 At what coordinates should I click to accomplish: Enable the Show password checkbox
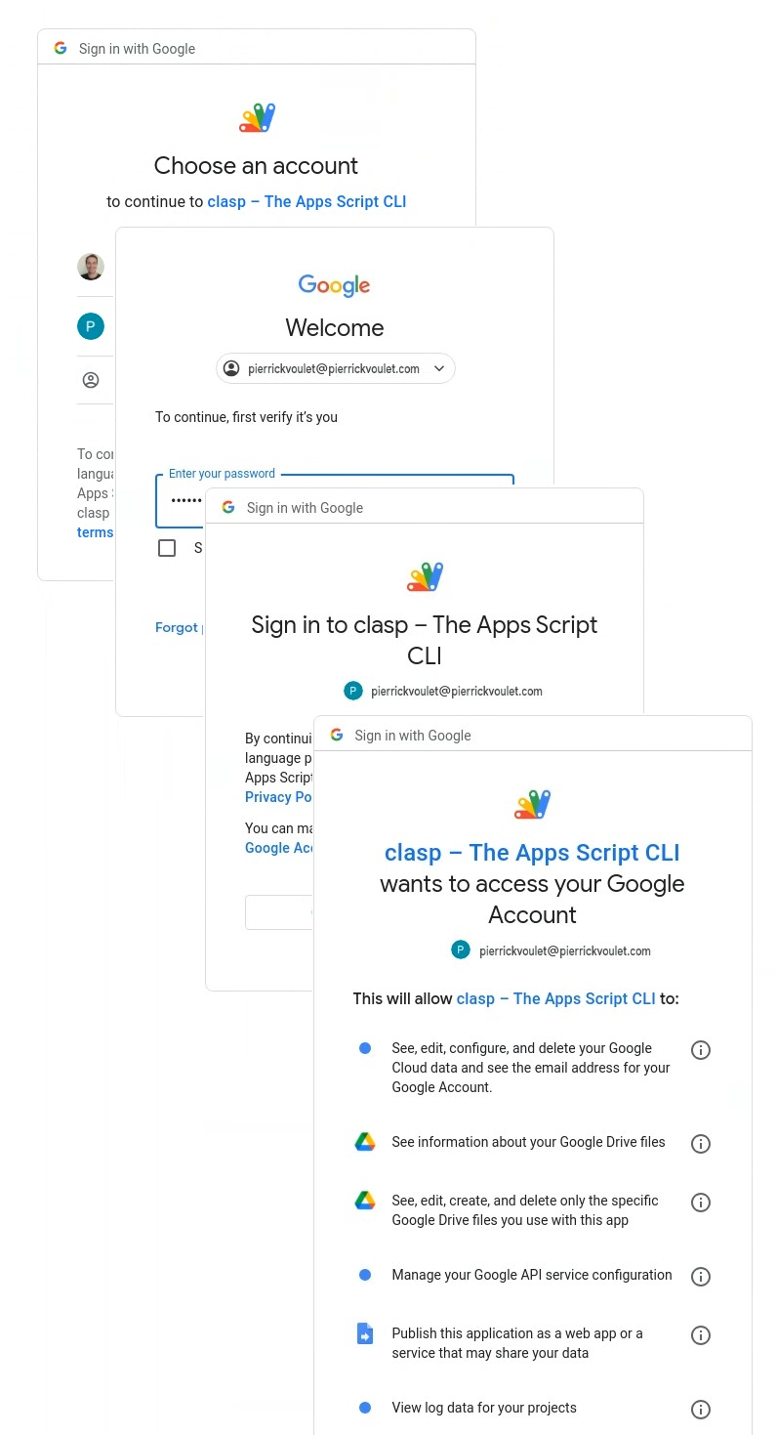pyautogui.click(x=167, y=548)
